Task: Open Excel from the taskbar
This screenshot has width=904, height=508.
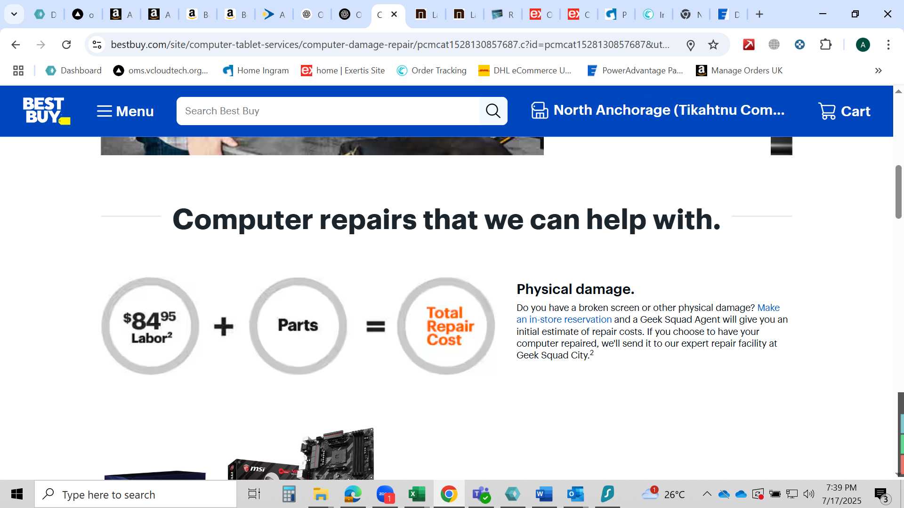Action: point(417,494)
